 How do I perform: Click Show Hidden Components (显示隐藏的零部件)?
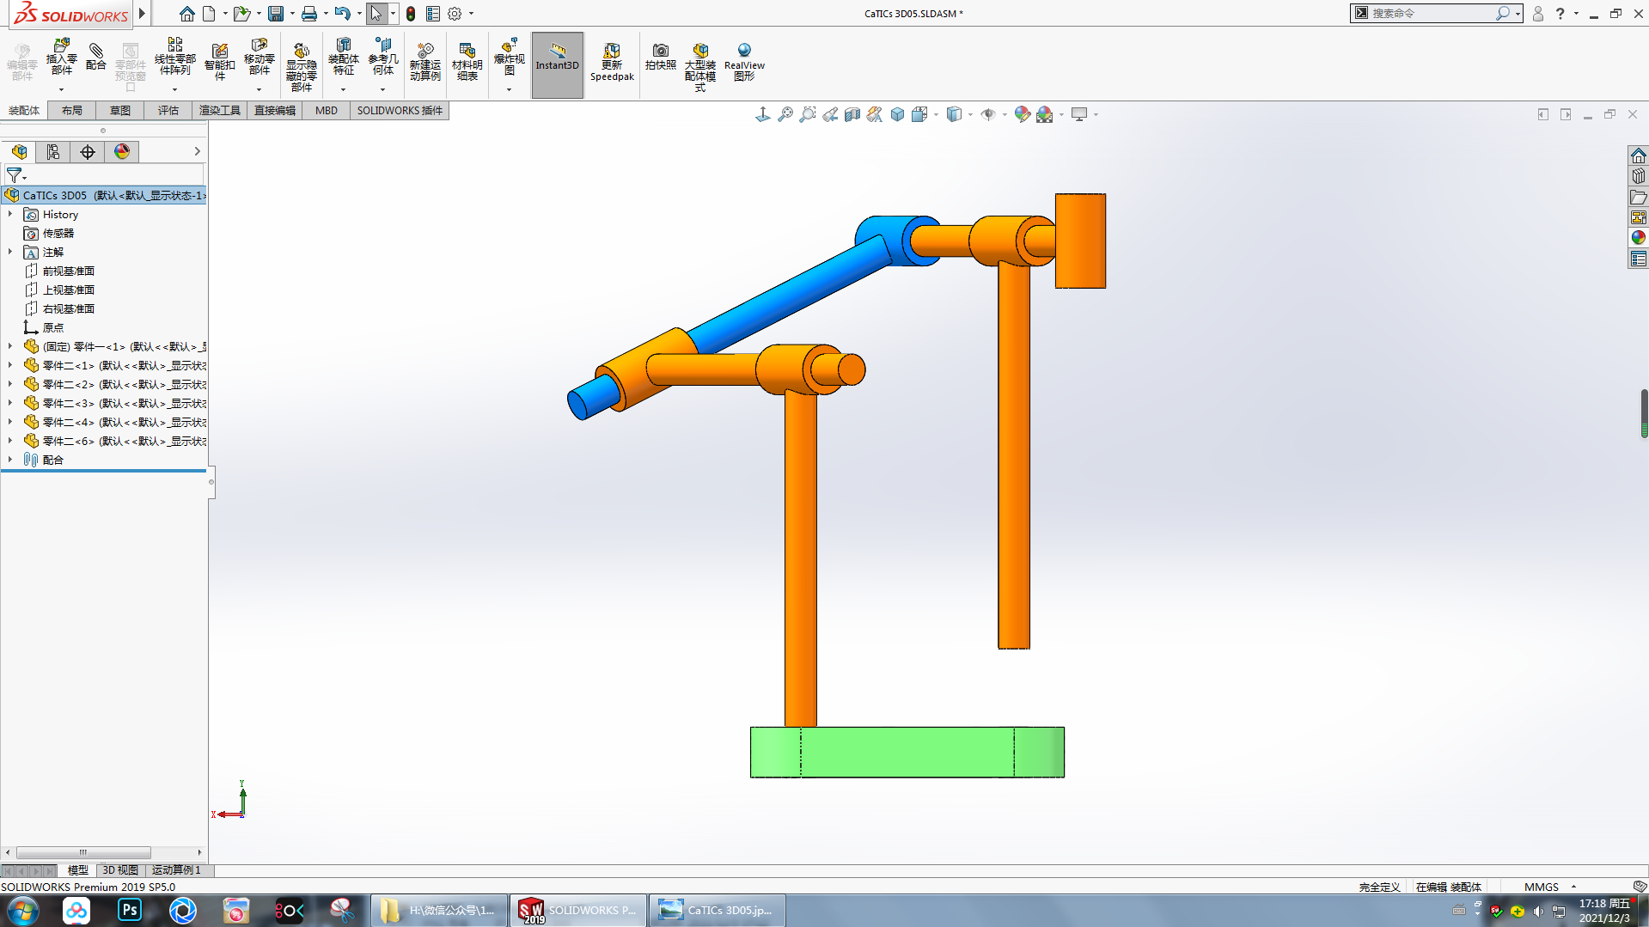[x=301, y=67]
